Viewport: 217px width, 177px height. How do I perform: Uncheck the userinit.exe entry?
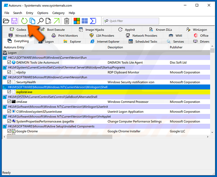(x=9, y=111)
